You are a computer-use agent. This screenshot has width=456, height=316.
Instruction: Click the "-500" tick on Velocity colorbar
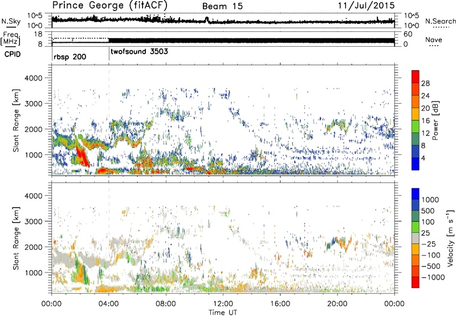point(430,266)
